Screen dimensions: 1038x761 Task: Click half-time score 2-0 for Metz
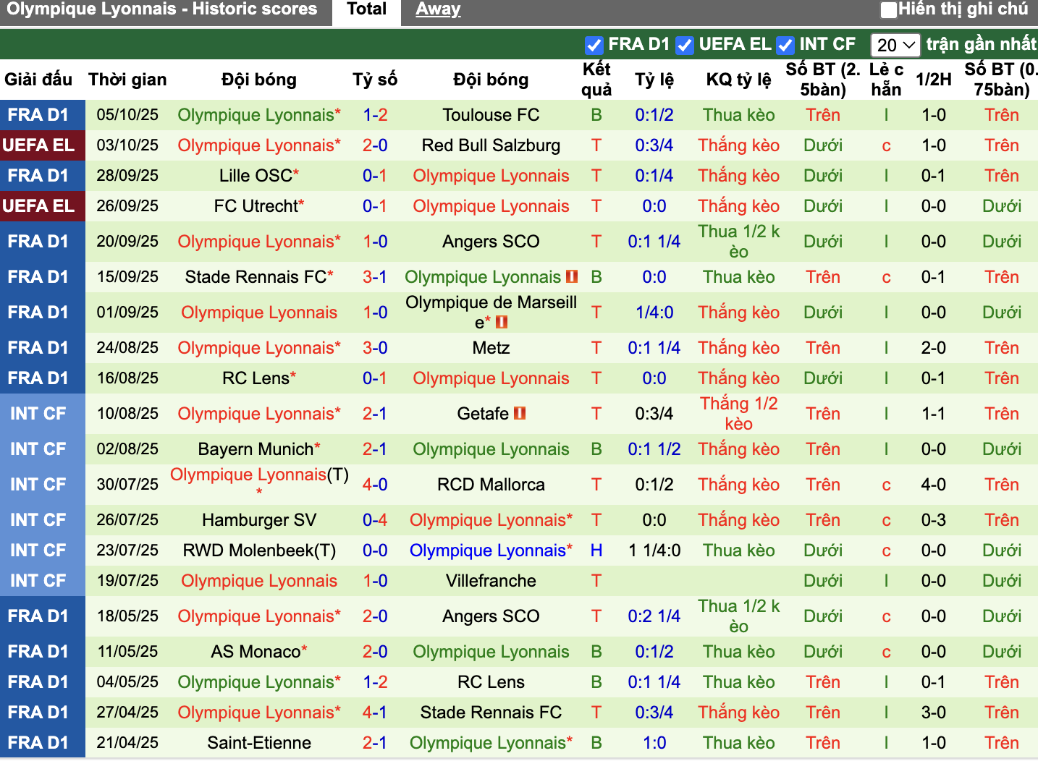[x=933, y=348]
